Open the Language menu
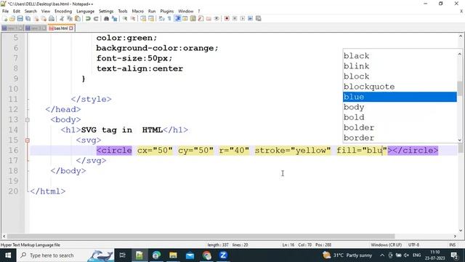The image size is (465, 262). pos(86,12)
